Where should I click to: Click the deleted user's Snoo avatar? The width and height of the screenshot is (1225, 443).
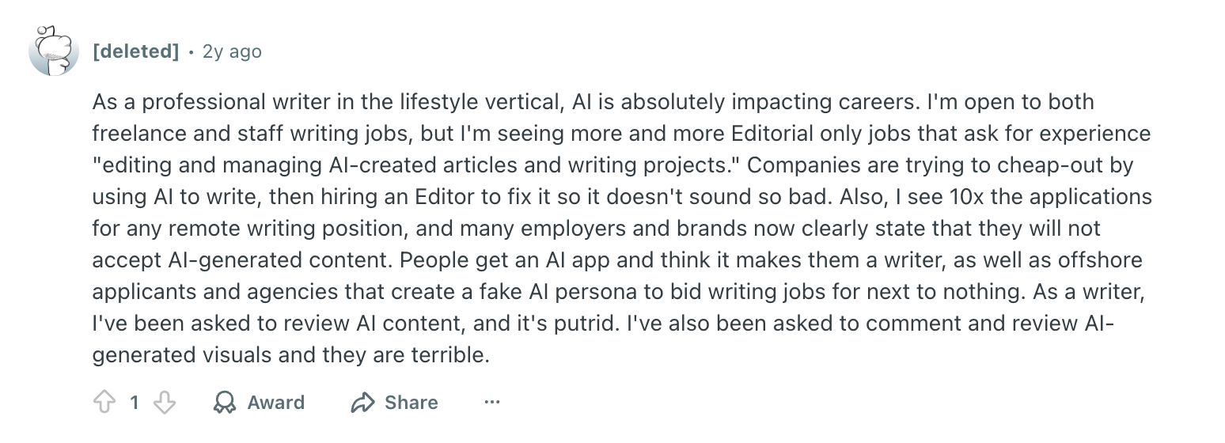click(x=54, y=51)
